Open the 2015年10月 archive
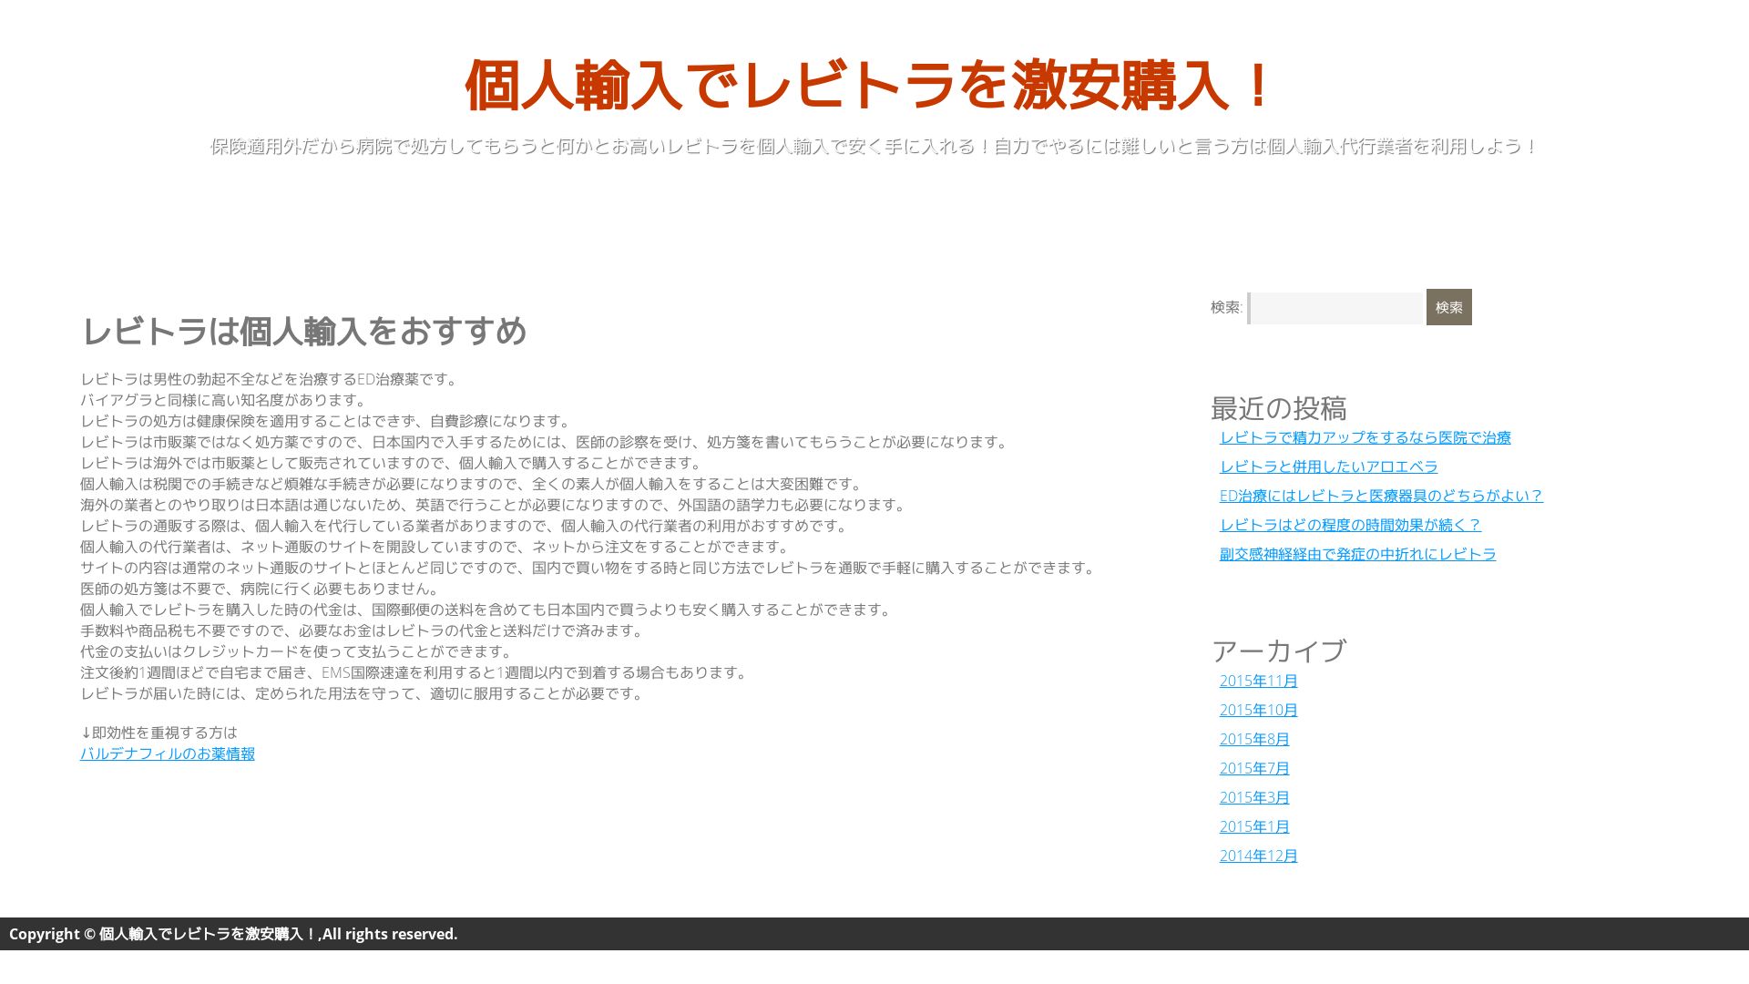This screenshot has width=1749, height=984. pyautogui.click(x=1258, y=710)
